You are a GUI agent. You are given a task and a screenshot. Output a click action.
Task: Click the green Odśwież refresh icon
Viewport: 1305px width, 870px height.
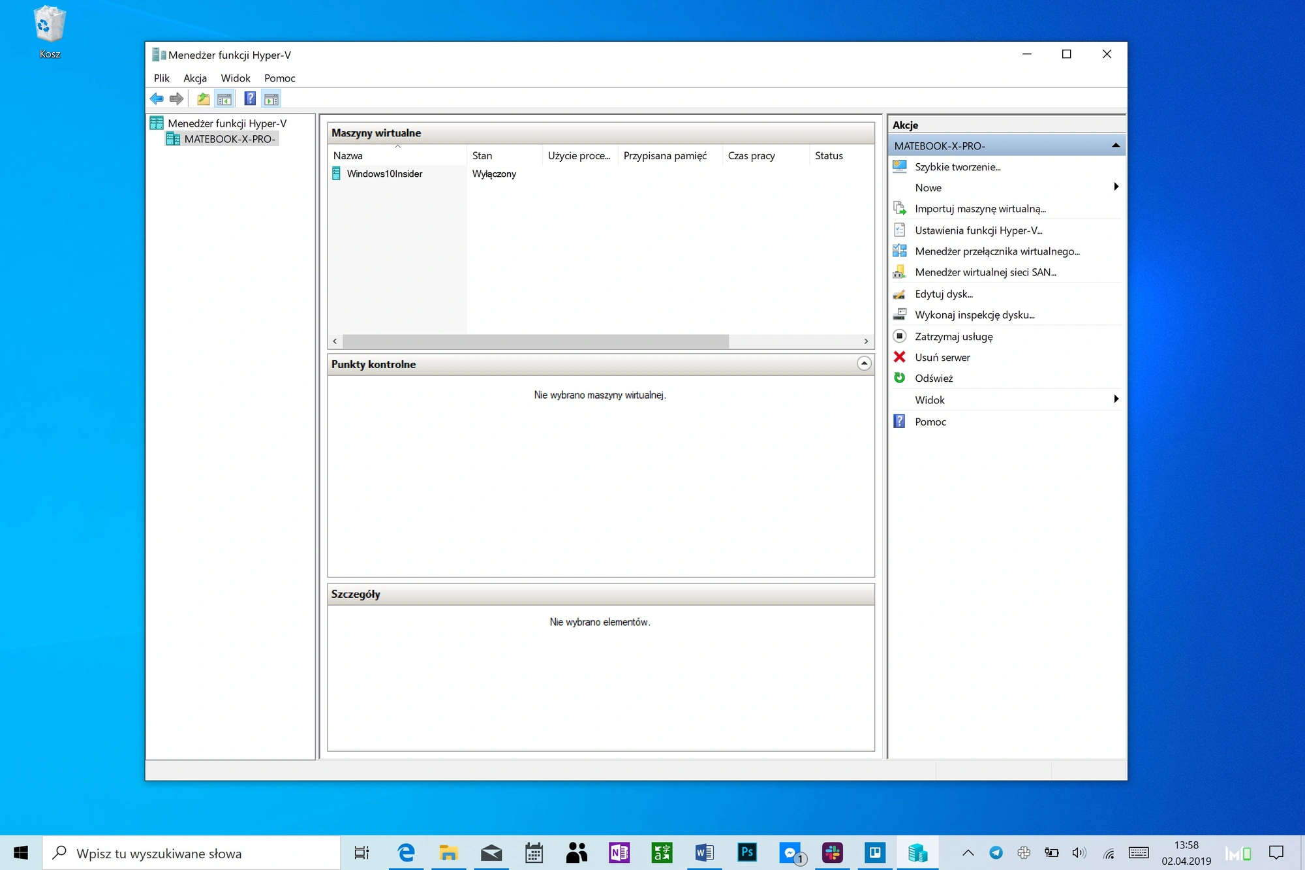point(900,378)
